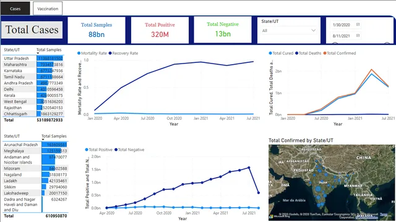Click the Total Cured legend marker
This screenshot has height=222, width=396.
270,53
